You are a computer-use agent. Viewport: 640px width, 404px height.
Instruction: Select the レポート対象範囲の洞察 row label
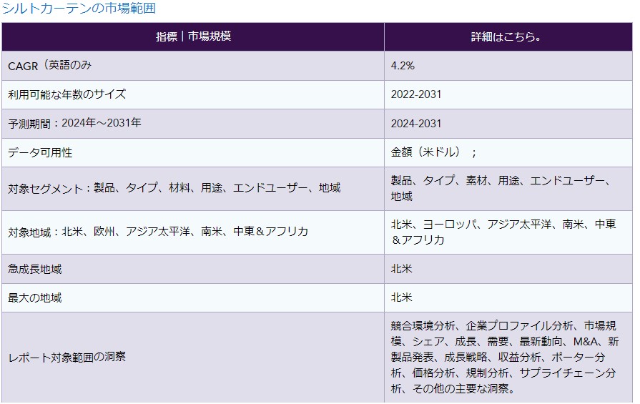coord(67,357)
